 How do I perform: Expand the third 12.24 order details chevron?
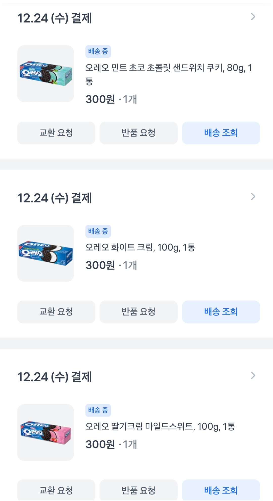pyautogui.click(x=253, y=375)
